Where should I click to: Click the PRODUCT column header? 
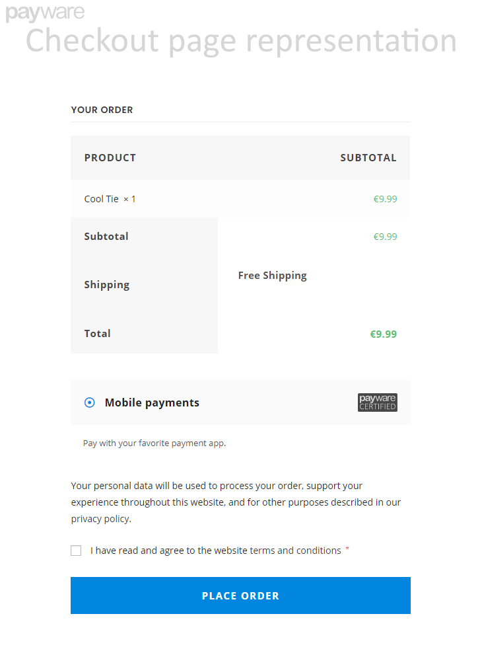pos(110,158)
